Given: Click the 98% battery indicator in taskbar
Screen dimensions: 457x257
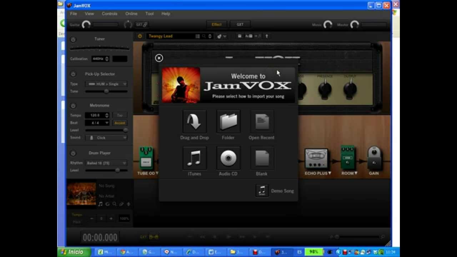Looking at the screenshot, I should tap(314, 252).
